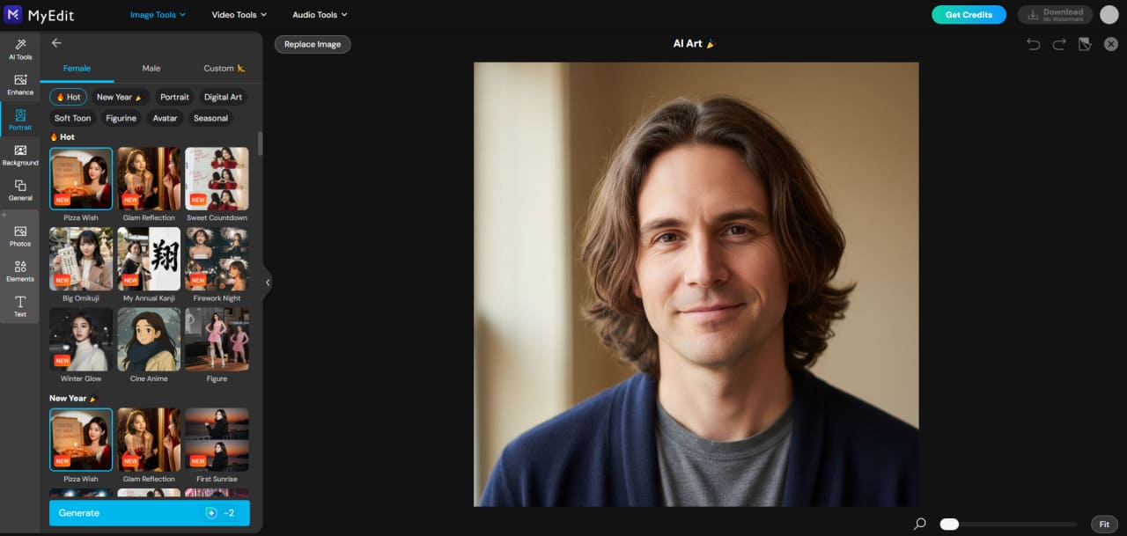The width and height of the screenshot is (1127, 536).
Task: Open the Enhance panel
Action: point(19,84)
